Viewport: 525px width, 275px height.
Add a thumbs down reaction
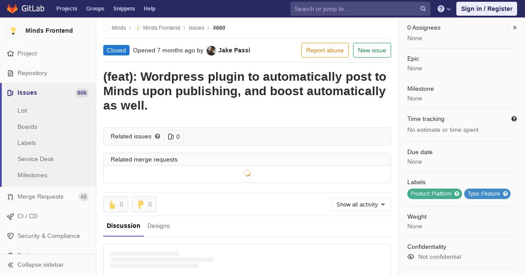[x=144, y=204]
